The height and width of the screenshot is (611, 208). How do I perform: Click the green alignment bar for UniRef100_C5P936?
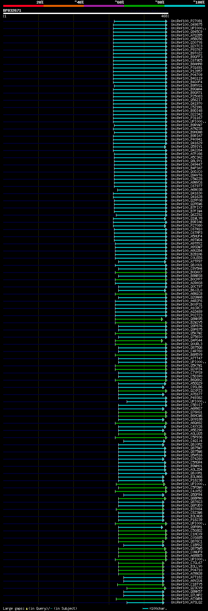[141, 437]
